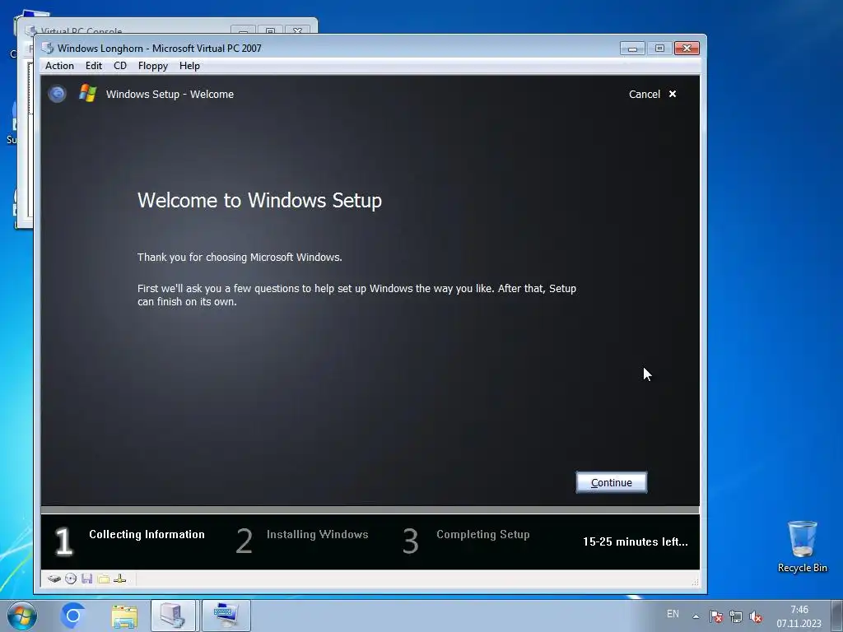843x632 pixels.
Task: Open the Help menu
Action: pyautogui.click(x=189, y=66)
